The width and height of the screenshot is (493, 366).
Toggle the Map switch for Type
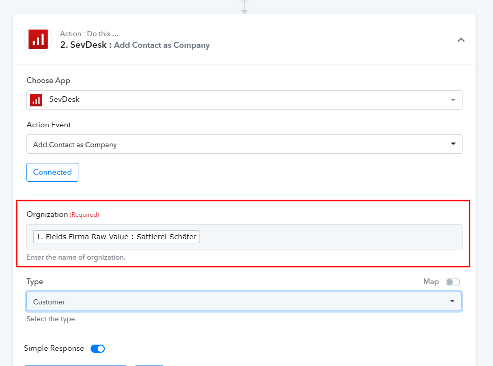click(x=452, y=282)
